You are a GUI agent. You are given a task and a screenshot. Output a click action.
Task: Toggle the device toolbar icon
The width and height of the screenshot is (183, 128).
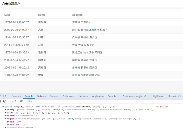point(5,96)
